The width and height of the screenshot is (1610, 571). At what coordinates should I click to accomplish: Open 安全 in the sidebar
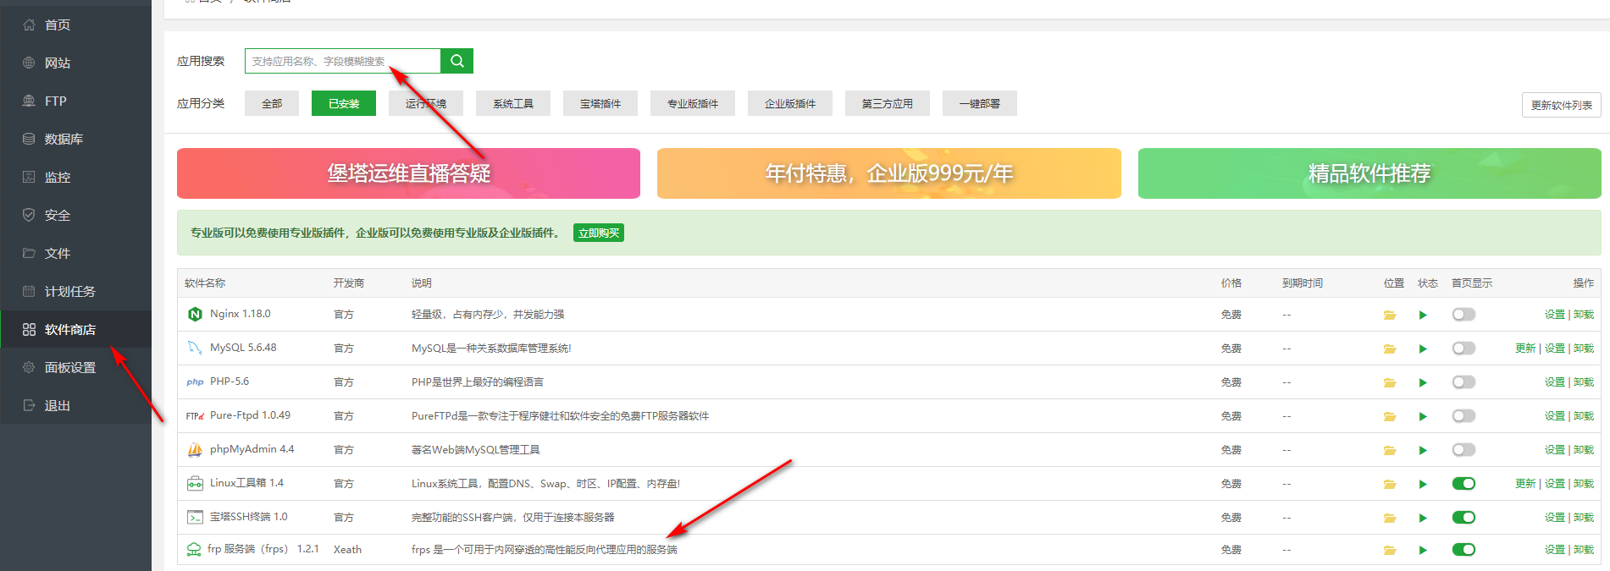tap(75, 215)
